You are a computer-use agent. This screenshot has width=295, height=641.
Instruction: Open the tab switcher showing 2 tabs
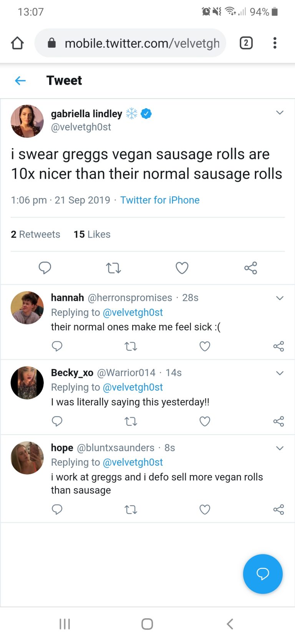(246, 43)
